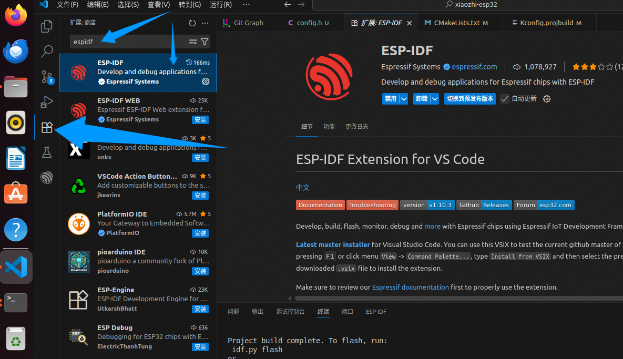This screenshot has width=623, height=359.
Task: Expand the overflow menu after 运行(R)
Action: 247,4
